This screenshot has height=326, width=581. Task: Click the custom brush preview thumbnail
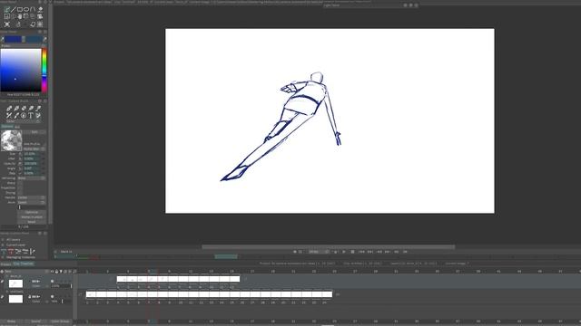pos(11,140)
